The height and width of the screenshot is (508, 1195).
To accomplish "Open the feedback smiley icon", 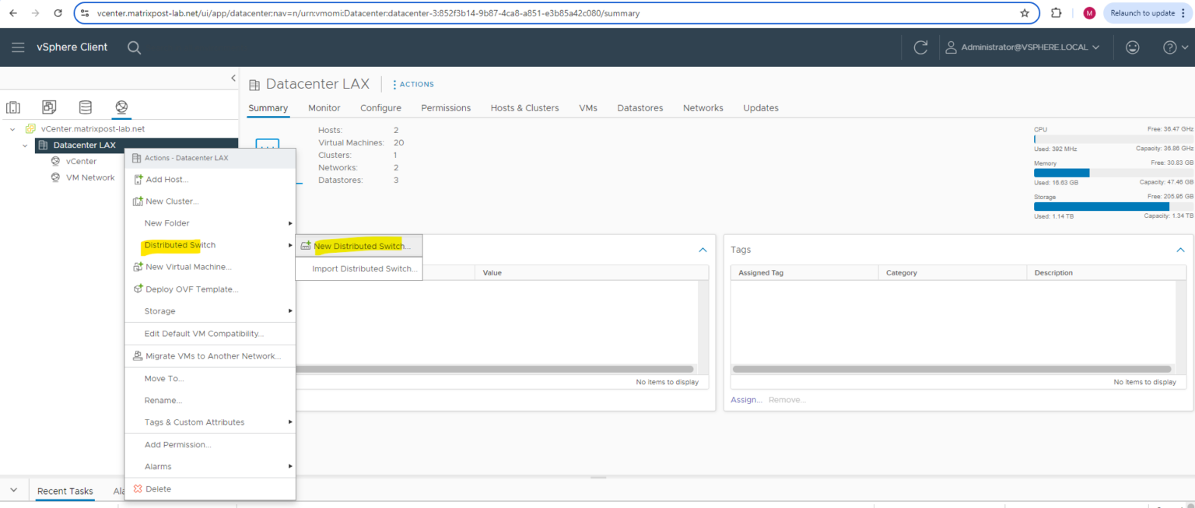I will click(1133, 47).
